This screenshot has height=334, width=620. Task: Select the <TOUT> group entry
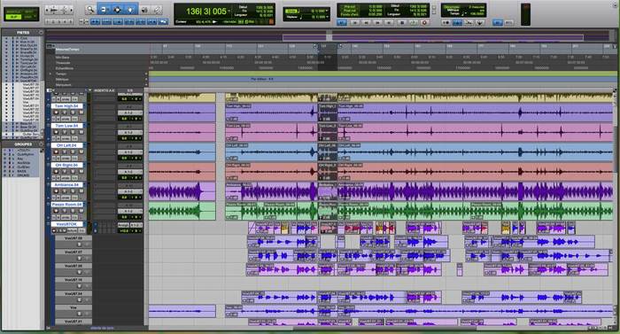(23, 151)
